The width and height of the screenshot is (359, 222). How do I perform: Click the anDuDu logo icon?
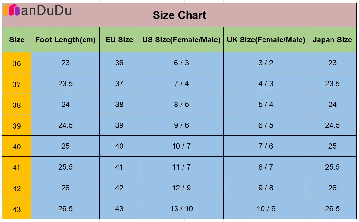(11, 10)
